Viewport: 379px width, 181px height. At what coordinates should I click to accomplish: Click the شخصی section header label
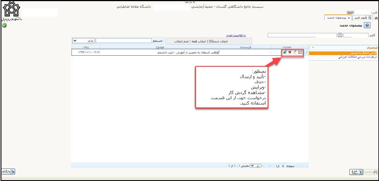[x=372, y=48]
